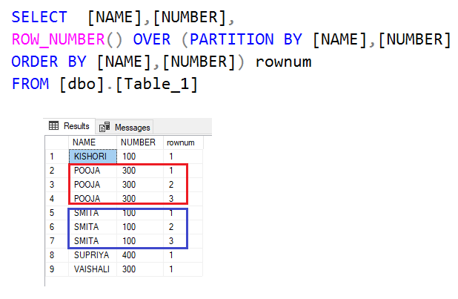
Task: Click row header number 9
Action: pos(57,269)
